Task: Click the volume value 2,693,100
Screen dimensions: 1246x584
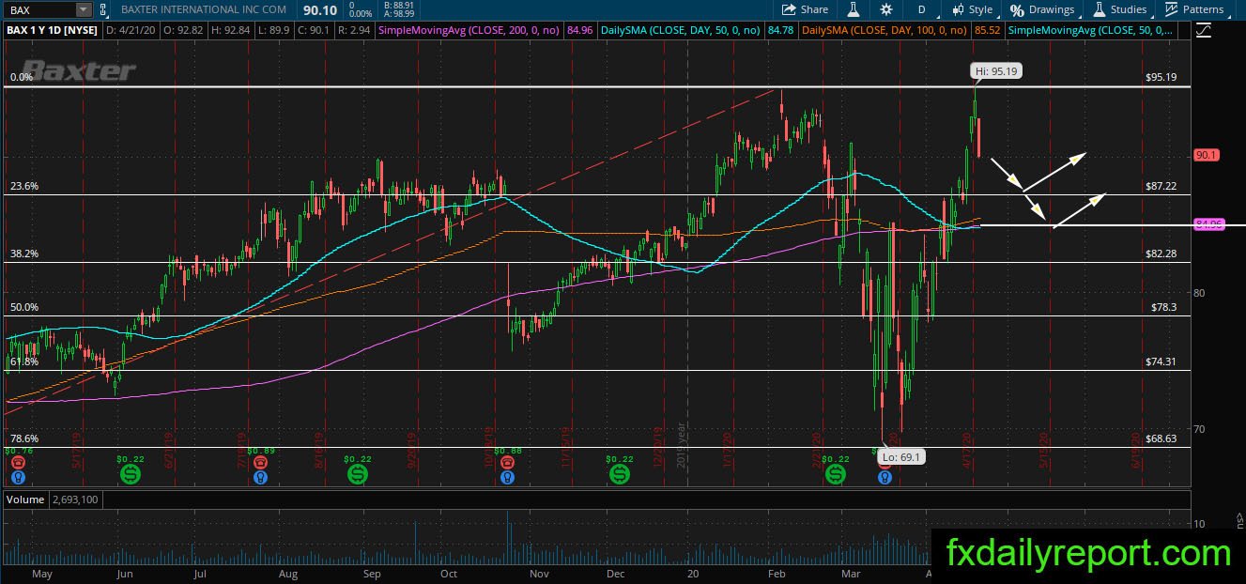Action: click(x=75, y=499)
